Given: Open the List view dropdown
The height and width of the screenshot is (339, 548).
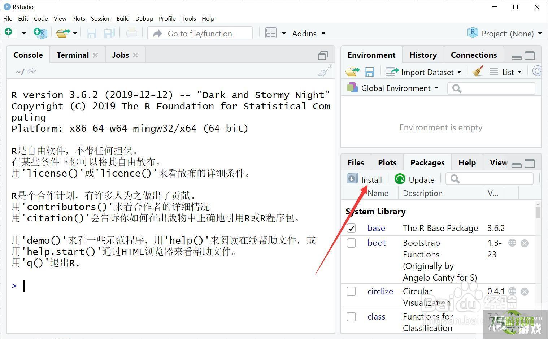Looking at the screenshot, I should 506,72.
